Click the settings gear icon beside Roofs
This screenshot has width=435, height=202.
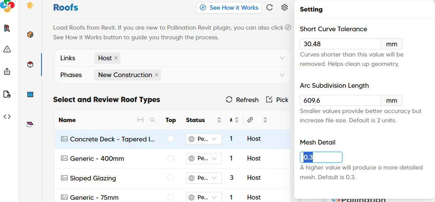284,7
